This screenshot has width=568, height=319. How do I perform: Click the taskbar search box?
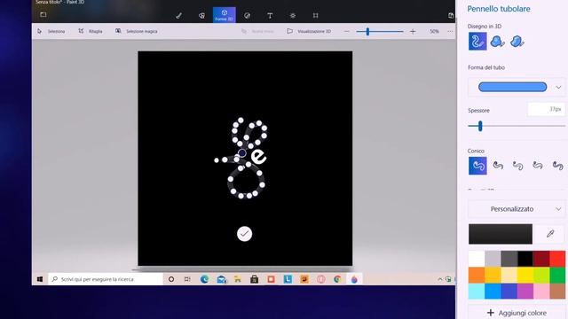pyautogui.click(x=106, y=279)
